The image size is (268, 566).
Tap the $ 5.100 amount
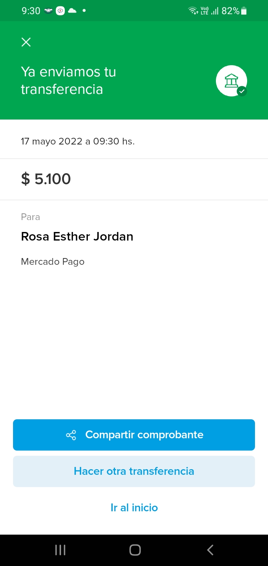pyautogui.click(x=46, y=179)
